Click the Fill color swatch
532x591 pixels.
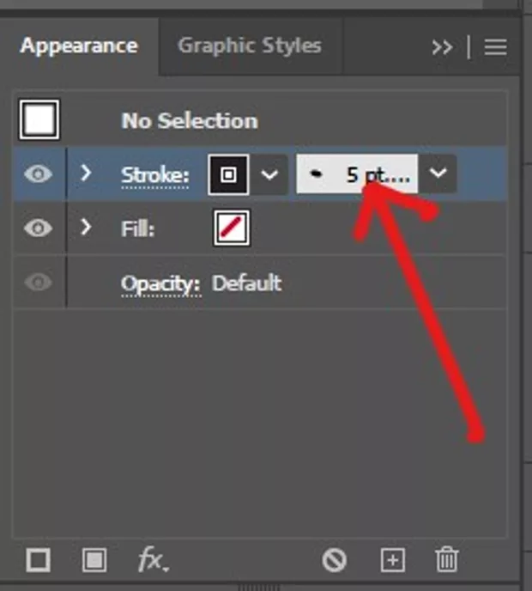click(232, 229)
